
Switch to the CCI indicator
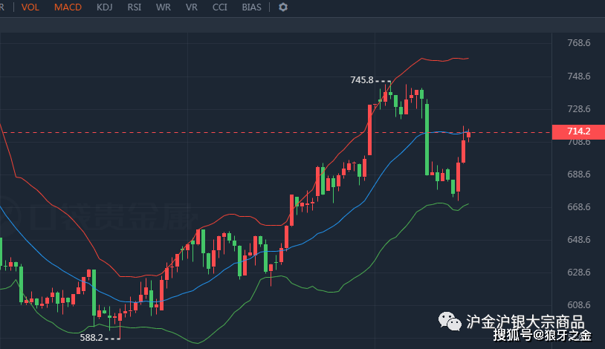click(219, 7)
